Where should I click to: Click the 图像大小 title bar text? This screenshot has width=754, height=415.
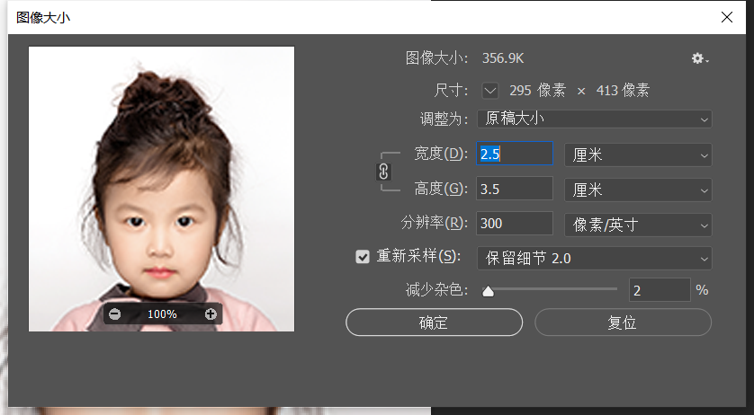coord(43,18)
